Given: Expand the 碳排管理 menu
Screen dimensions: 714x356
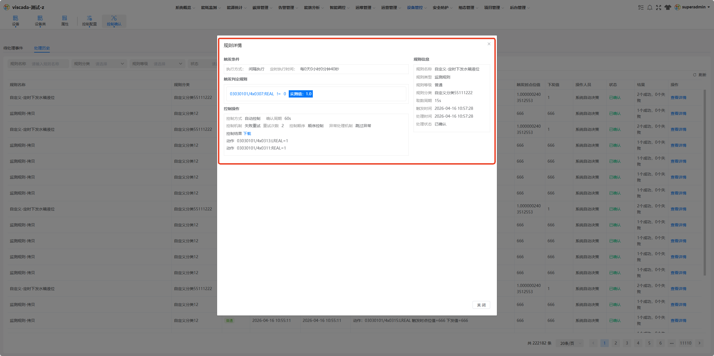Looking at the screenshot, I should tap(262, 8).
